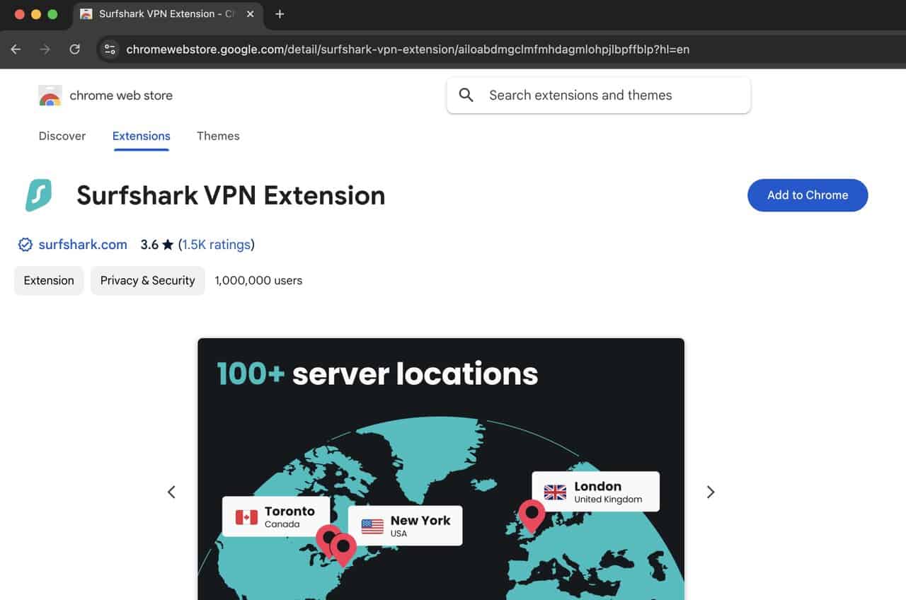Open the 1.5K ratings link
Image resolution: width=906 pixels, height=600 pixels.
coord(216,245)
